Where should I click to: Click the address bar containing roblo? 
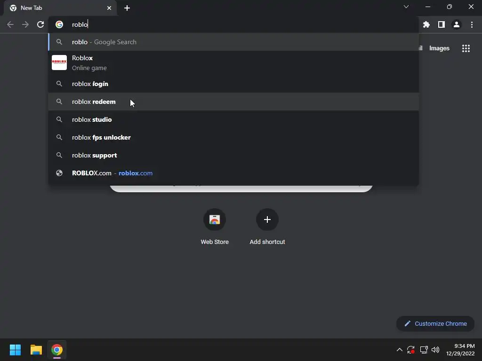pos(233,24)
